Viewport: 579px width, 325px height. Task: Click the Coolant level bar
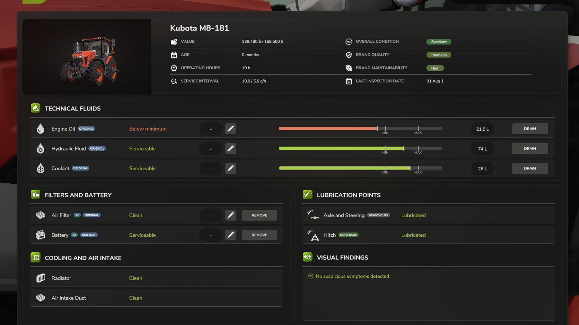360,168
